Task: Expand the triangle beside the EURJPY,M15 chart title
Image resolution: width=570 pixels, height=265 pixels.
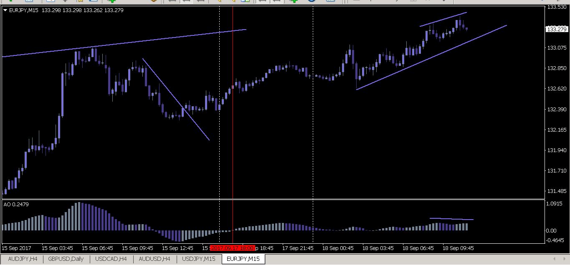Action: 5,10
